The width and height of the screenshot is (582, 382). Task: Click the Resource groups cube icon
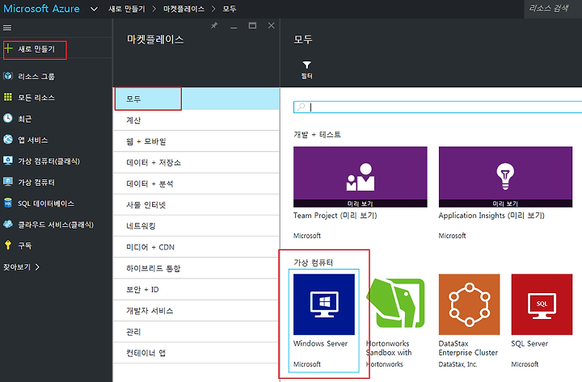tap(8, 76)
